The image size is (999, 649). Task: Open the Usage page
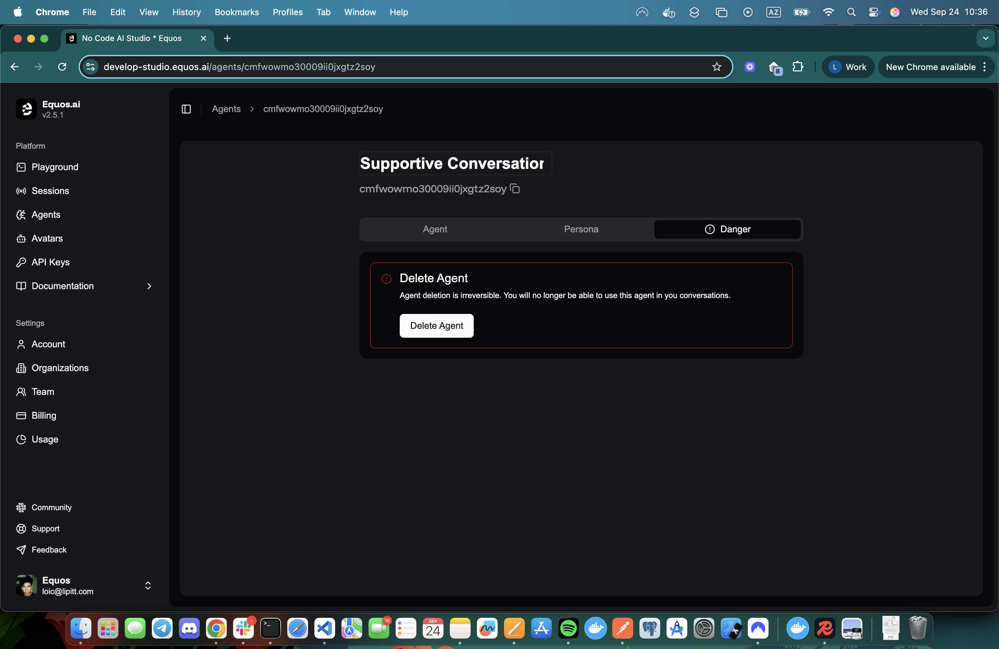click(x=45, y=439)
